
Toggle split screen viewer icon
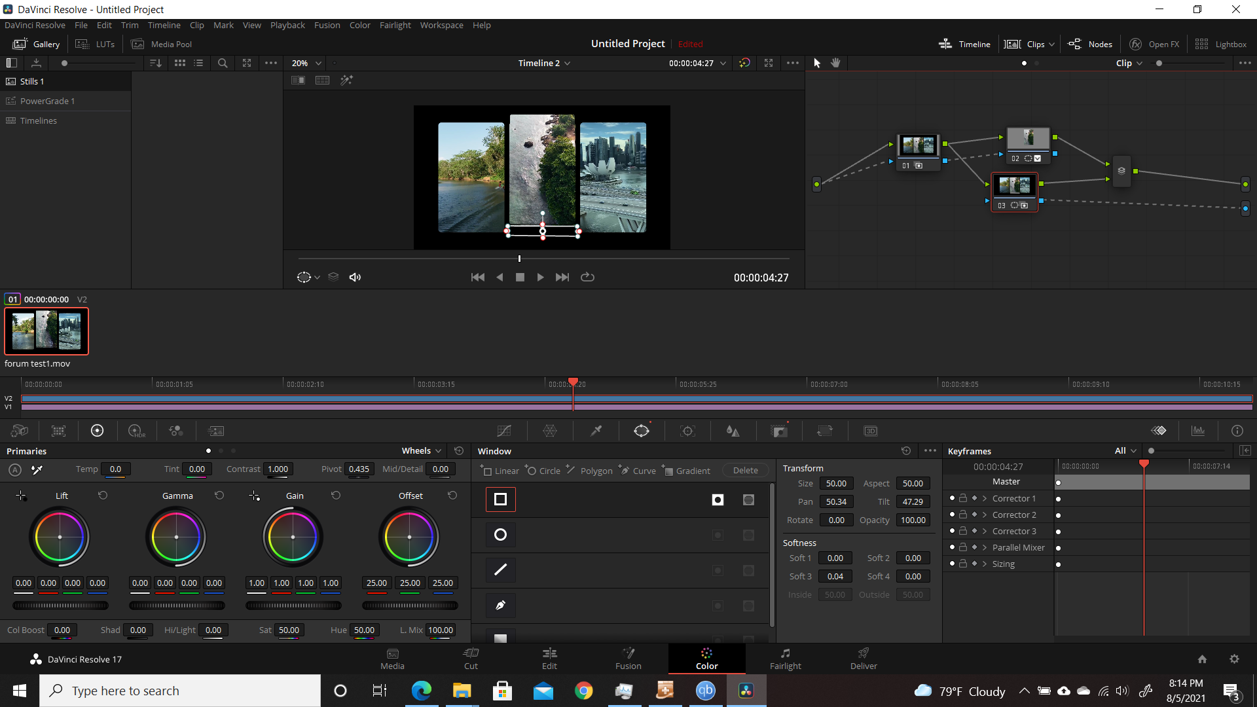point(322,80)
